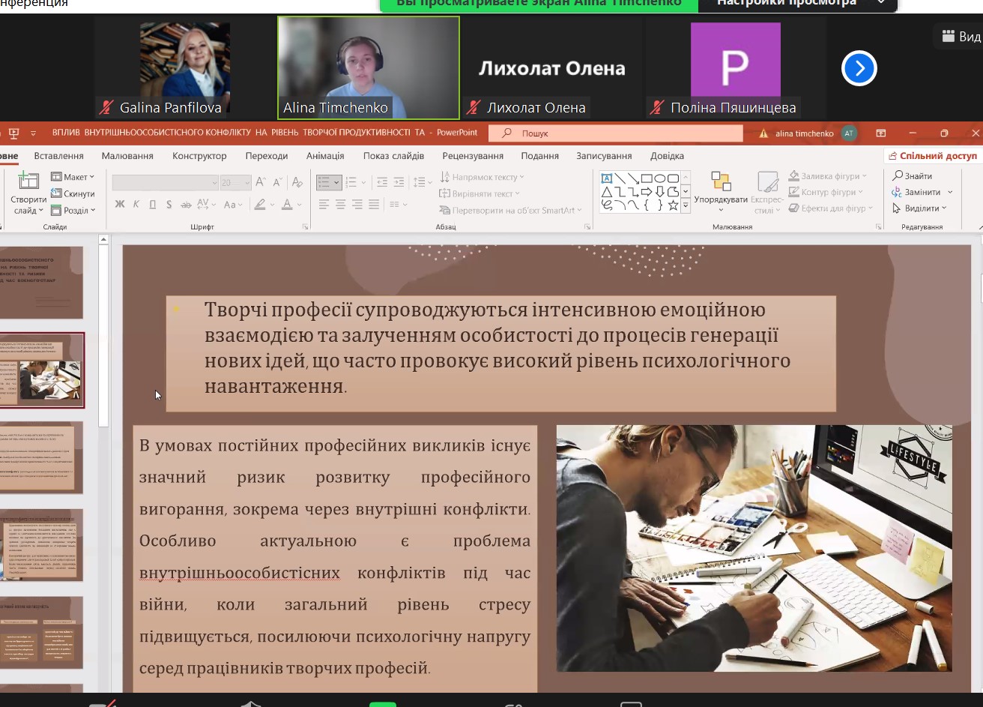Open the font name combo box

[166, 182]
